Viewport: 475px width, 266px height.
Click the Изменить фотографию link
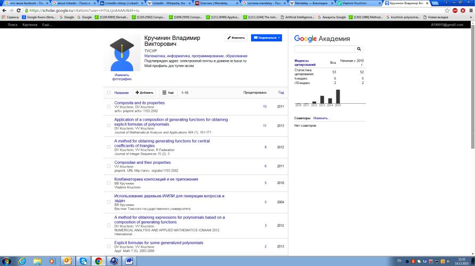[122, 77]
